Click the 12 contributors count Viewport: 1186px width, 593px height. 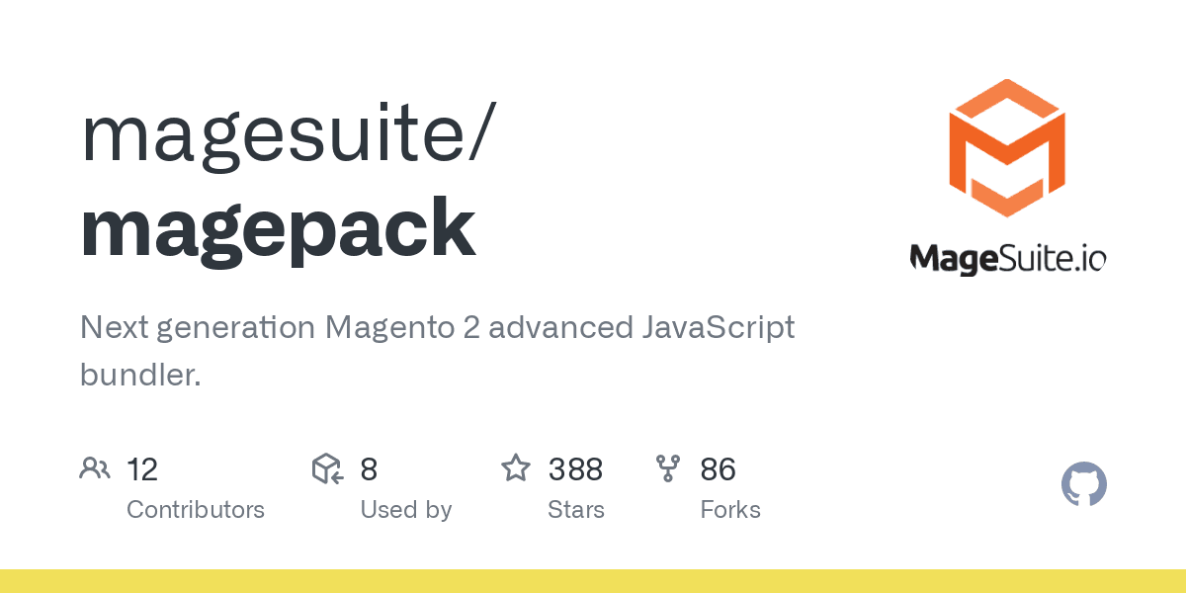point(142,469)
